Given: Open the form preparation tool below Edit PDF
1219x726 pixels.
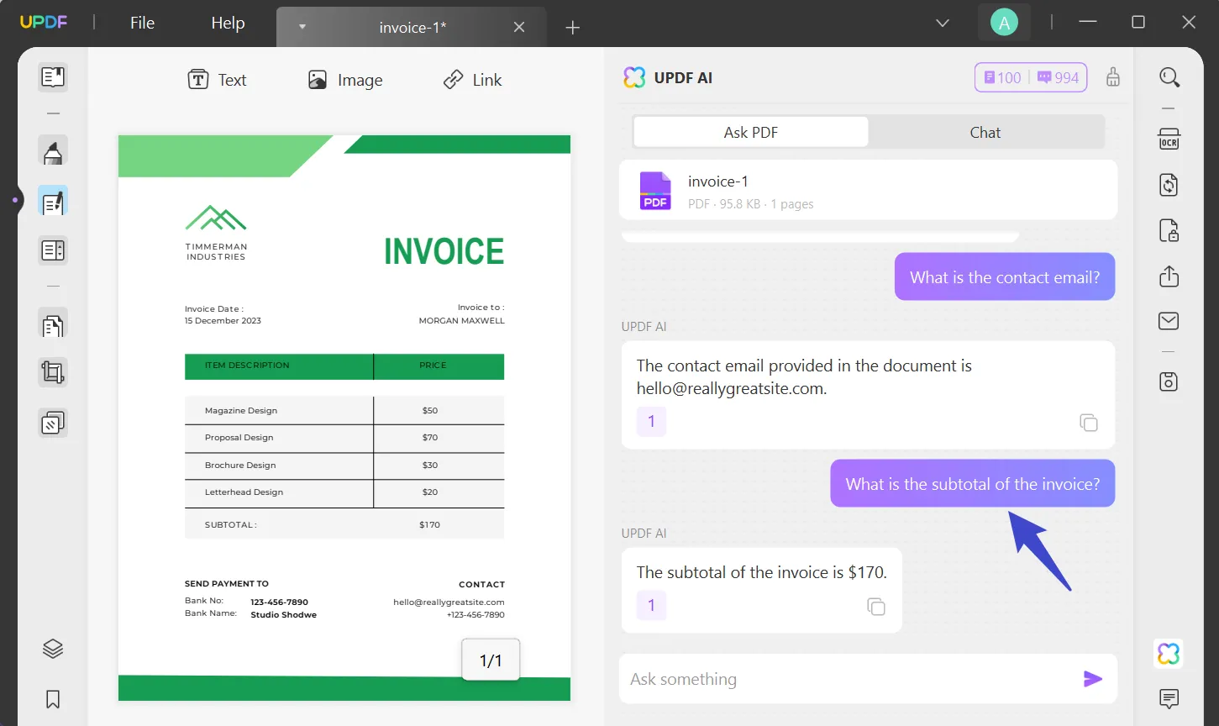Looking at the screenshot, I should coord(53,250).
